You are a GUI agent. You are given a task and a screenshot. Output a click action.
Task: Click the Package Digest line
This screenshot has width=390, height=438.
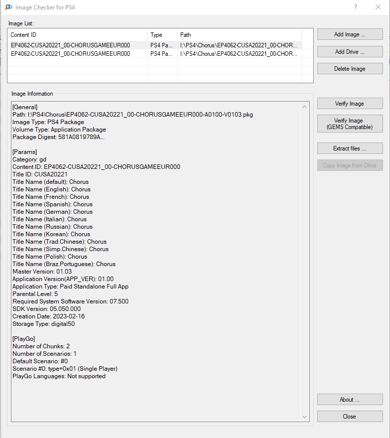coord(59,137)
